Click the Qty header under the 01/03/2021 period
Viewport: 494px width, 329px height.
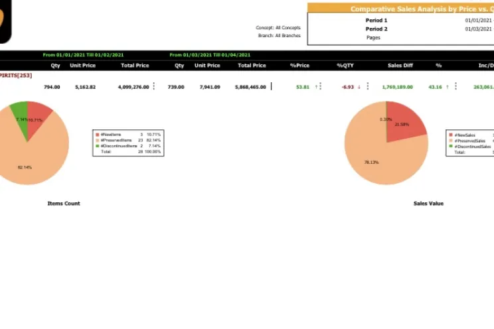tap(179, 66)
